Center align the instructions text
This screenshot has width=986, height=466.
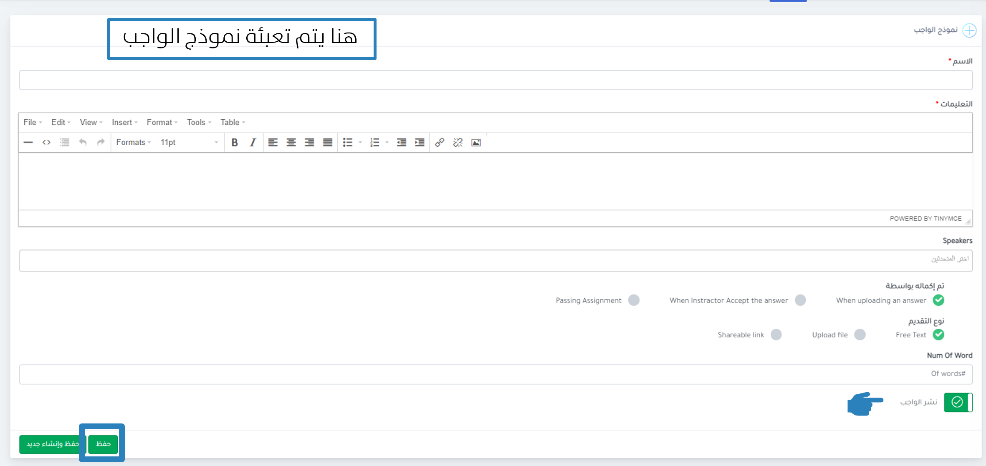(x=291, y=143)
